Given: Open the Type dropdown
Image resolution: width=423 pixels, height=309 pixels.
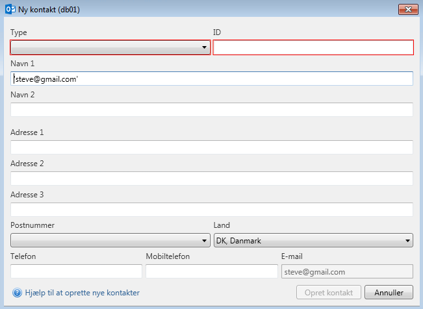Looking at the screenshot, I should [110, 47].
